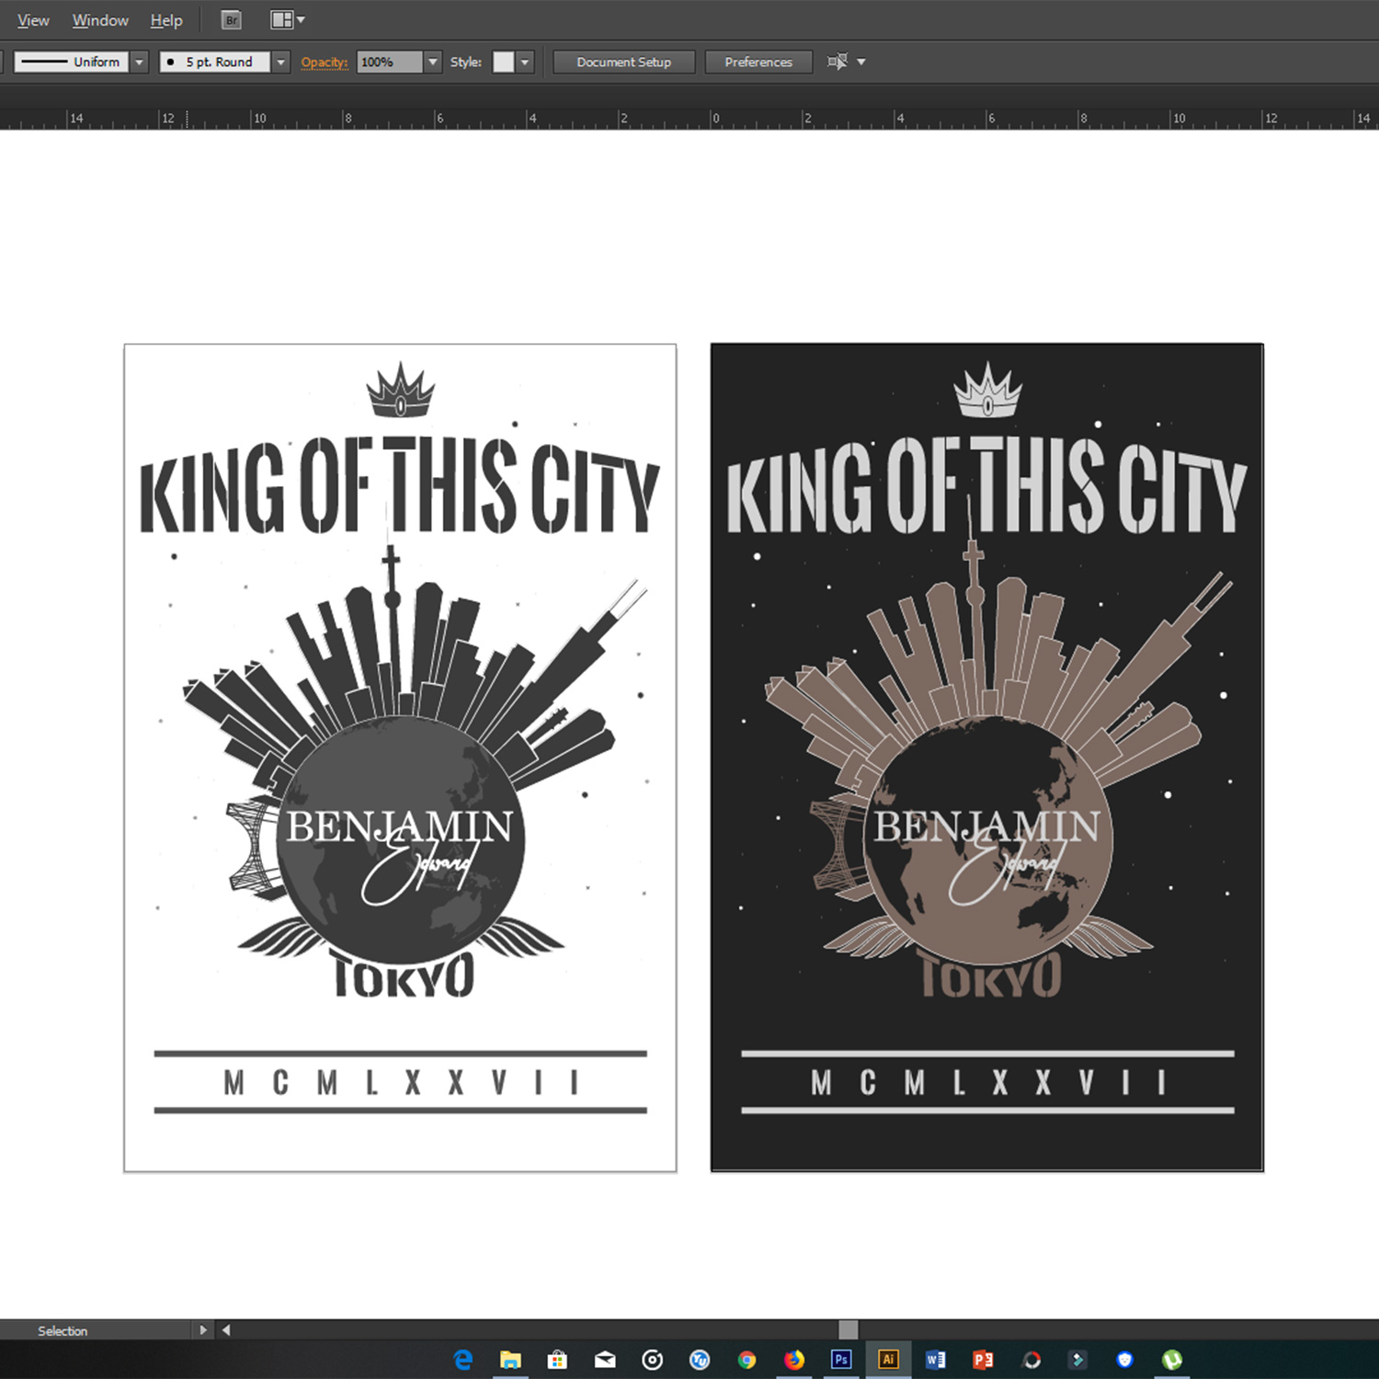Click the Document Setup button
Image resolution: width=1379 pixels, height=1379 pixels.
point(623,62)
